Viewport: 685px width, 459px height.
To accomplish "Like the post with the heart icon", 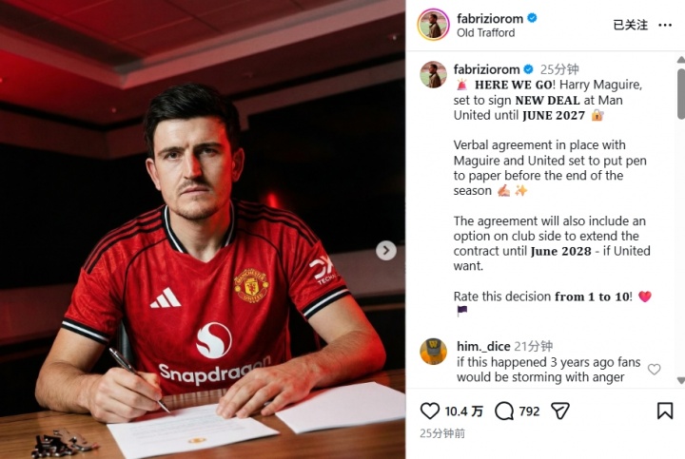I will [x=429, y=411].
